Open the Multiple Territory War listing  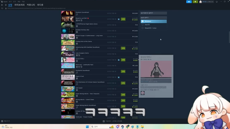(x=82, y=30)
